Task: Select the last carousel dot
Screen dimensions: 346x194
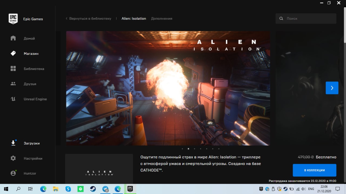Action: coord(219,149)
